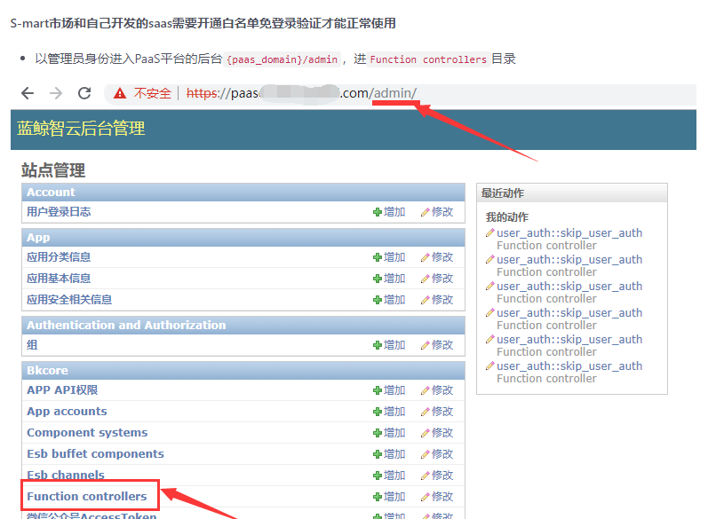
Task: Click the plus 增加 icon for 应用分类信息
Action: [x=378, y=257]
